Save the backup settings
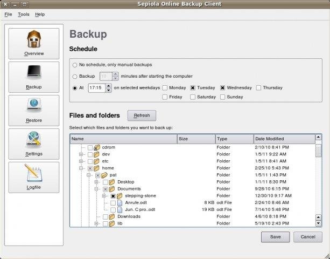The image size is (330, 259). click(x=275, y=237)
